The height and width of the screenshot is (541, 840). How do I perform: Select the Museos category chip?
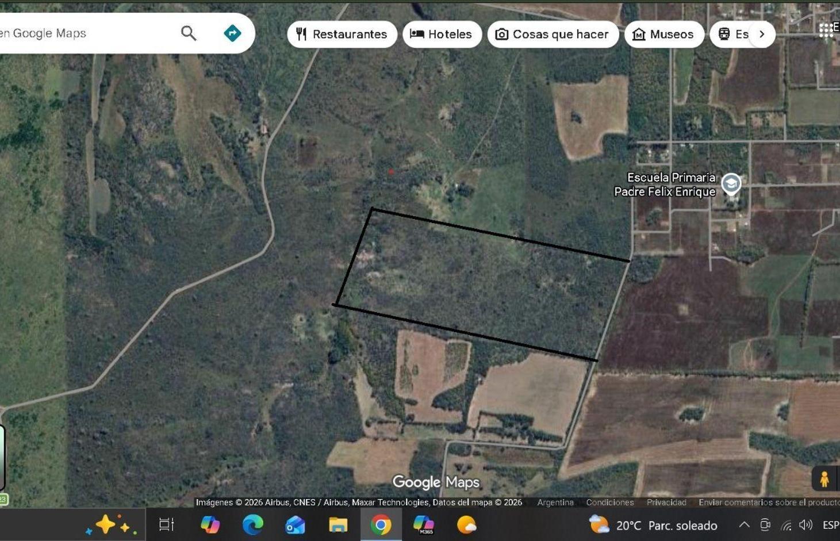click(664, 34)
